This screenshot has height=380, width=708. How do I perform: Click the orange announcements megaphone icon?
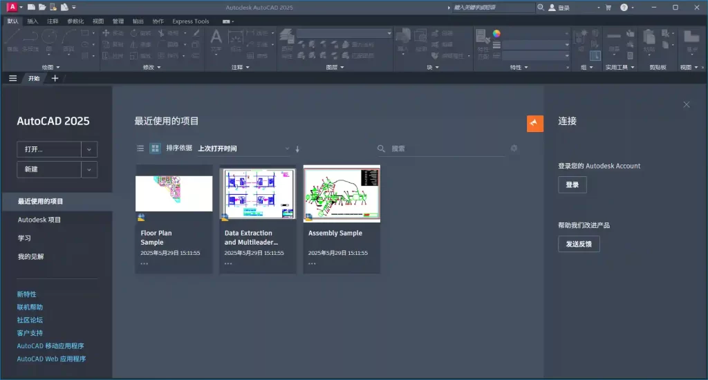(x=534, y=123)
